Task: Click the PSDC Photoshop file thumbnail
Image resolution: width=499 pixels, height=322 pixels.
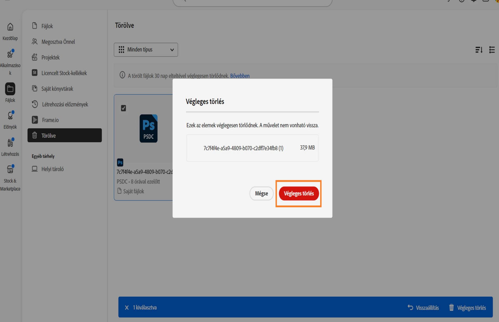Action: [148, 128]
